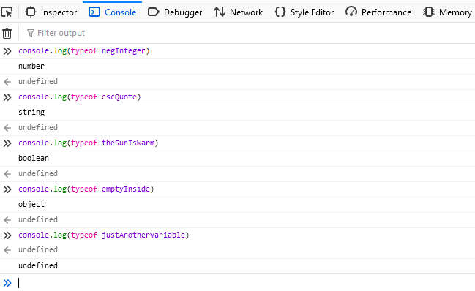
Task: Clear console output with trash icon
Action: click(7, 34)
